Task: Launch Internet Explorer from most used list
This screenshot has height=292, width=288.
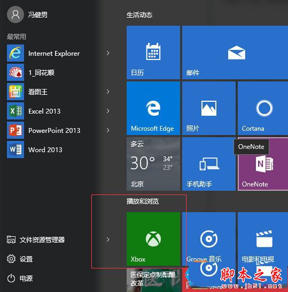Action: pos(54,53)
